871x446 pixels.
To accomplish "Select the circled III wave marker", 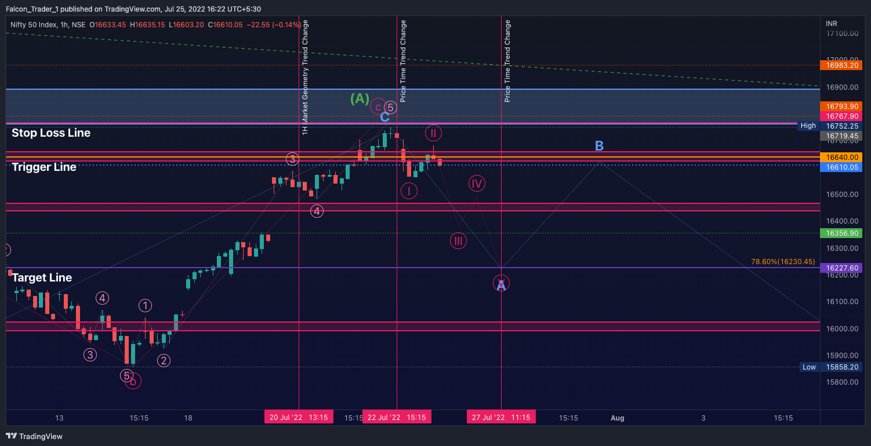I will [x=458, y=240].
